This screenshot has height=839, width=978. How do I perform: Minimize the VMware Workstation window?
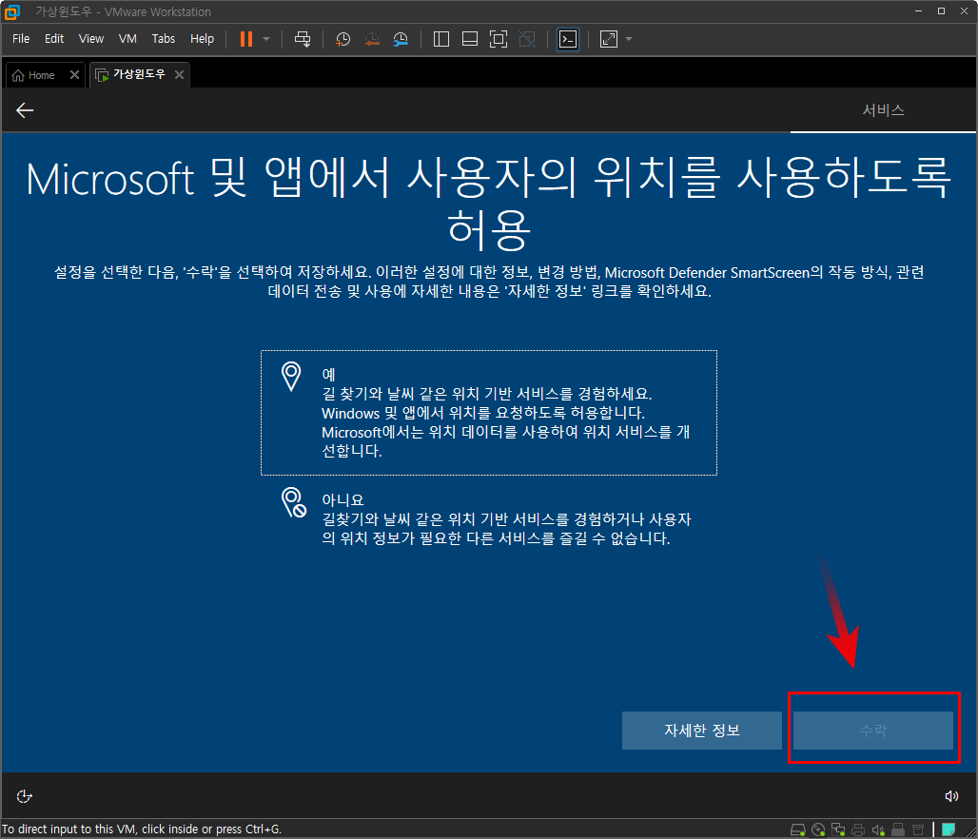coord(918,11)
